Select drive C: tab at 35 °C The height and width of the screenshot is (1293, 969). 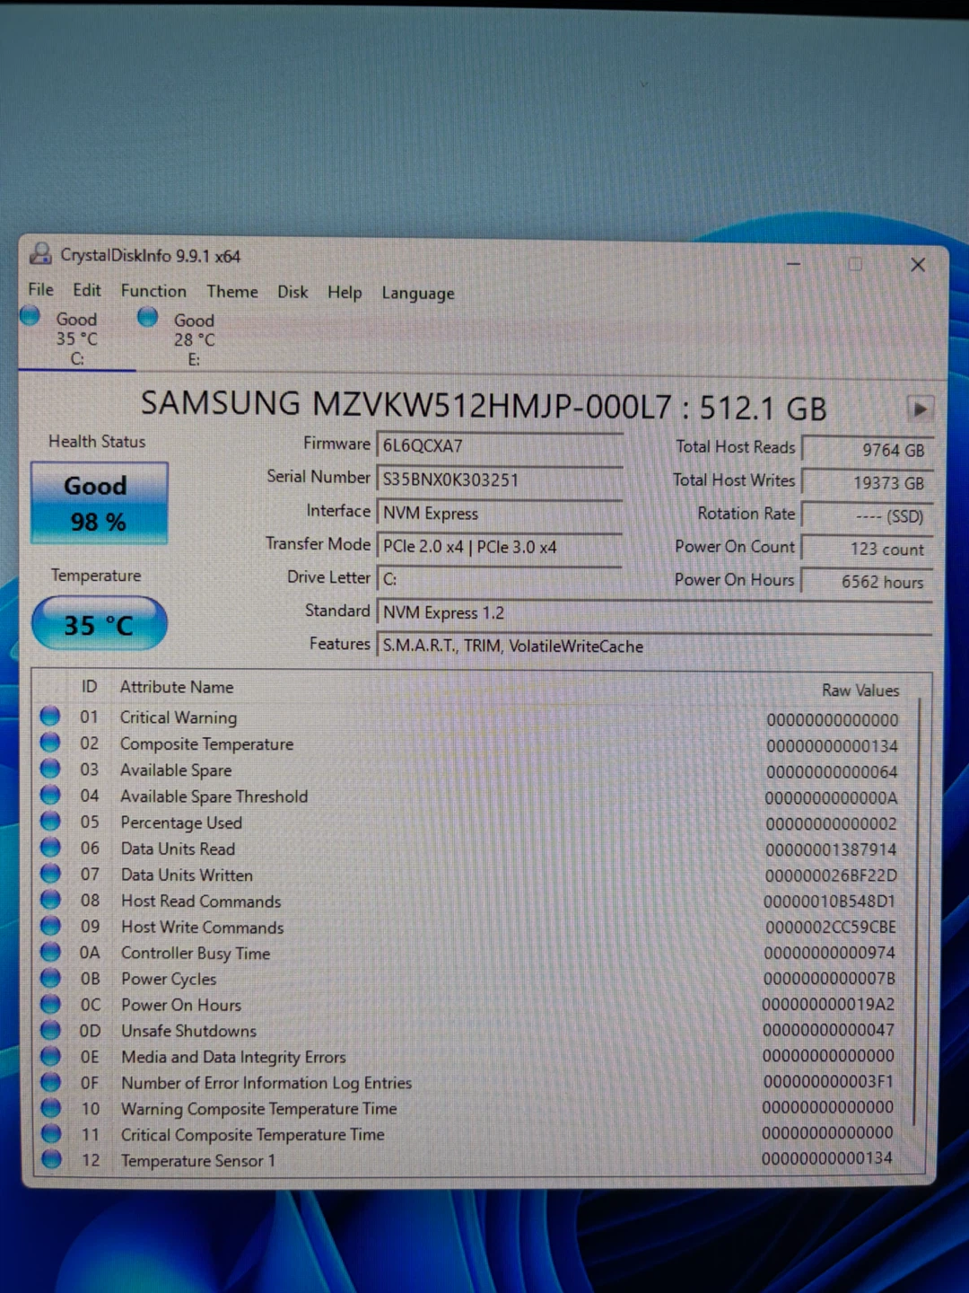(77, 339)
